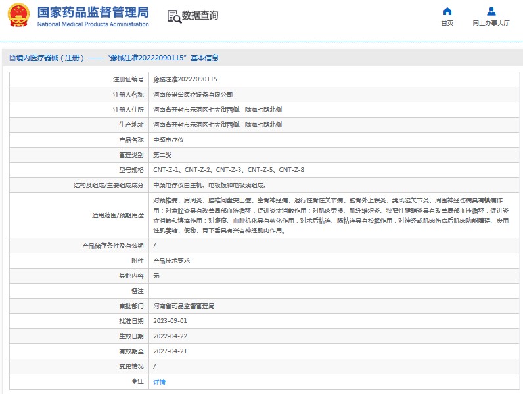523x394 pixels.
Task: Click 其他内容 value 无
Action: click(x=156, y=276)
